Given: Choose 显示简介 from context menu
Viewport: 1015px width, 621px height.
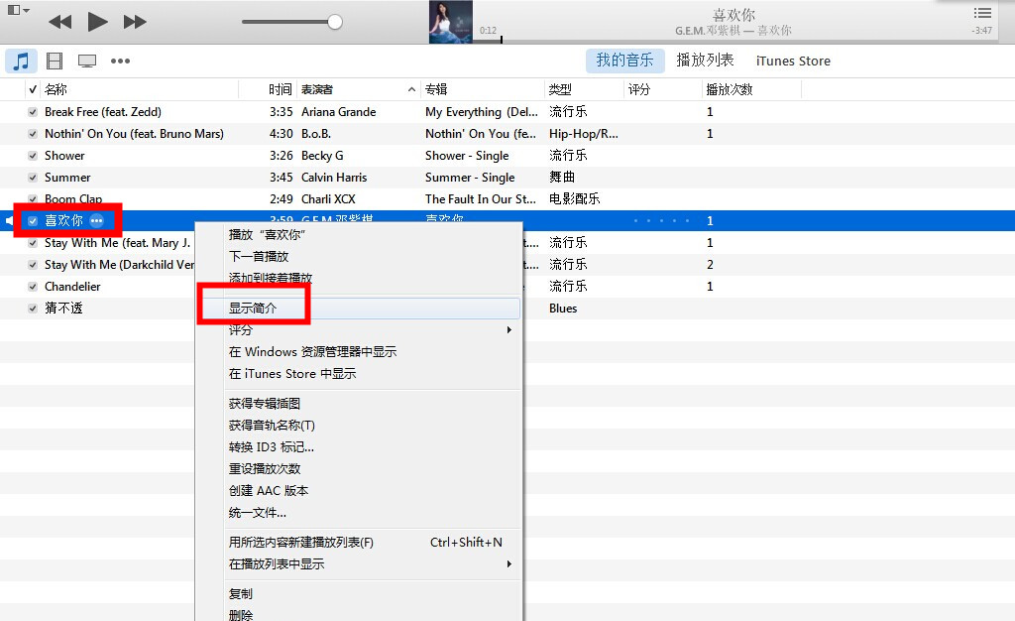Looking at the screenshot, I should [x=360, y=309].
